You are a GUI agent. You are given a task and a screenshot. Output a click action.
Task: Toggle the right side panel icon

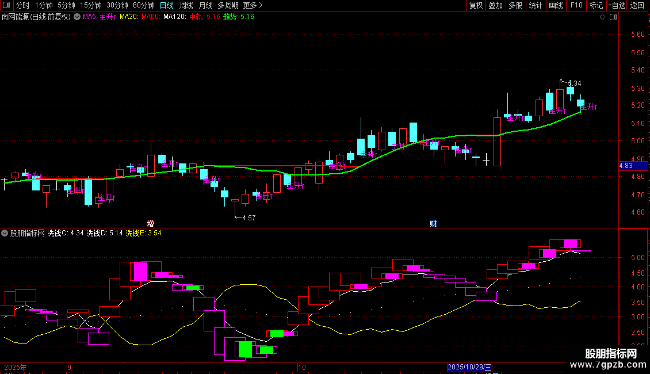tap(613, 17)
